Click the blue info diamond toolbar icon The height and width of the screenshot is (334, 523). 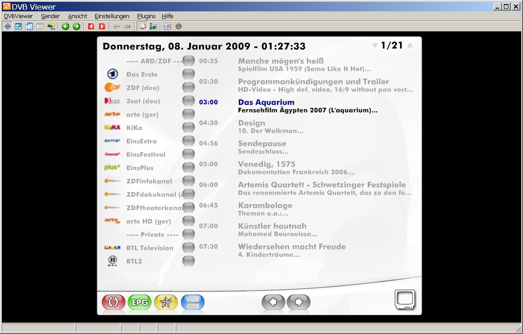click(x=8, y=26)
